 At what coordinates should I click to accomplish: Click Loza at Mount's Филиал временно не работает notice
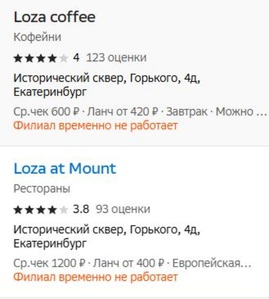tap(96, 277)
